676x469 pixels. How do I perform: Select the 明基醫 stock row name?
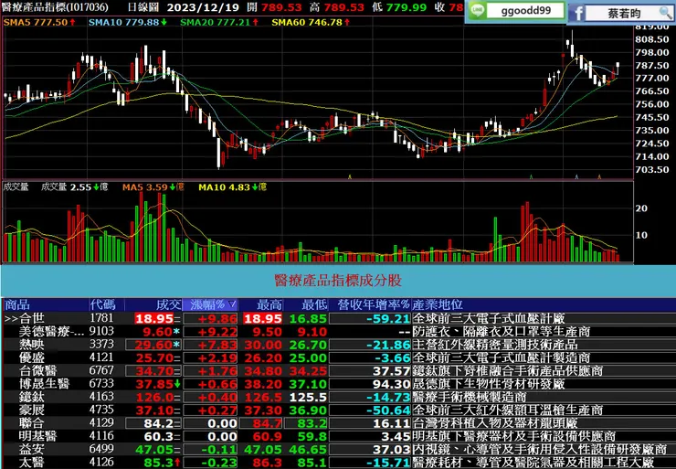pyautogui.click(x=38, y=436)
